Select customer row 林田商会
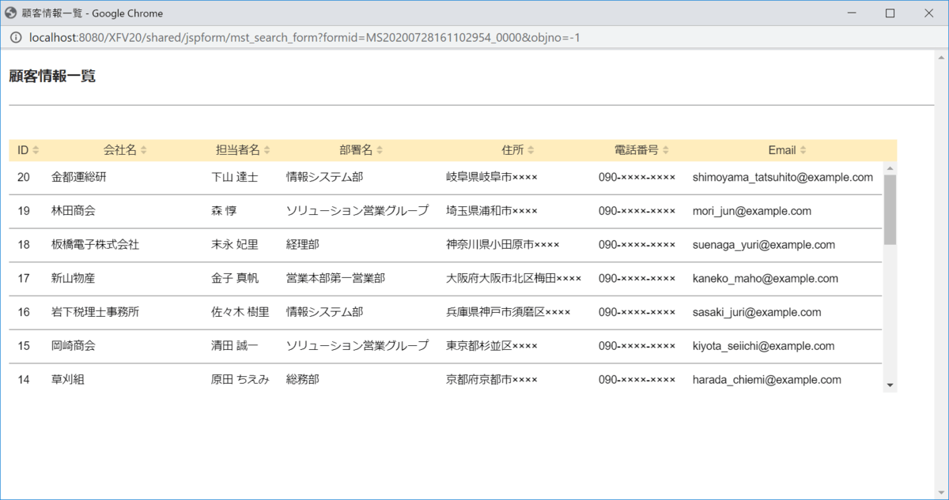Image resolution: width=949 pixels, height=500 pixels. tap(445, 212)
